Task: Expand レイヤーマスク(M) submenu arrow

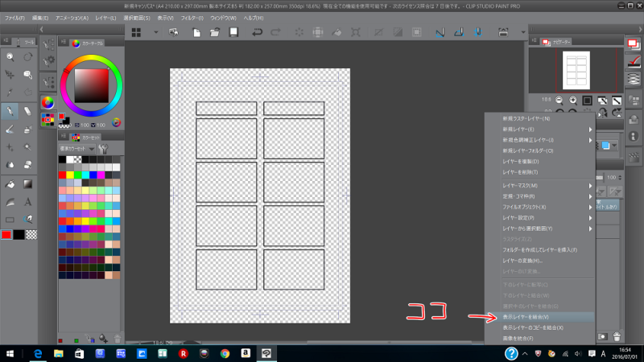Action: [x=590, y=186]
